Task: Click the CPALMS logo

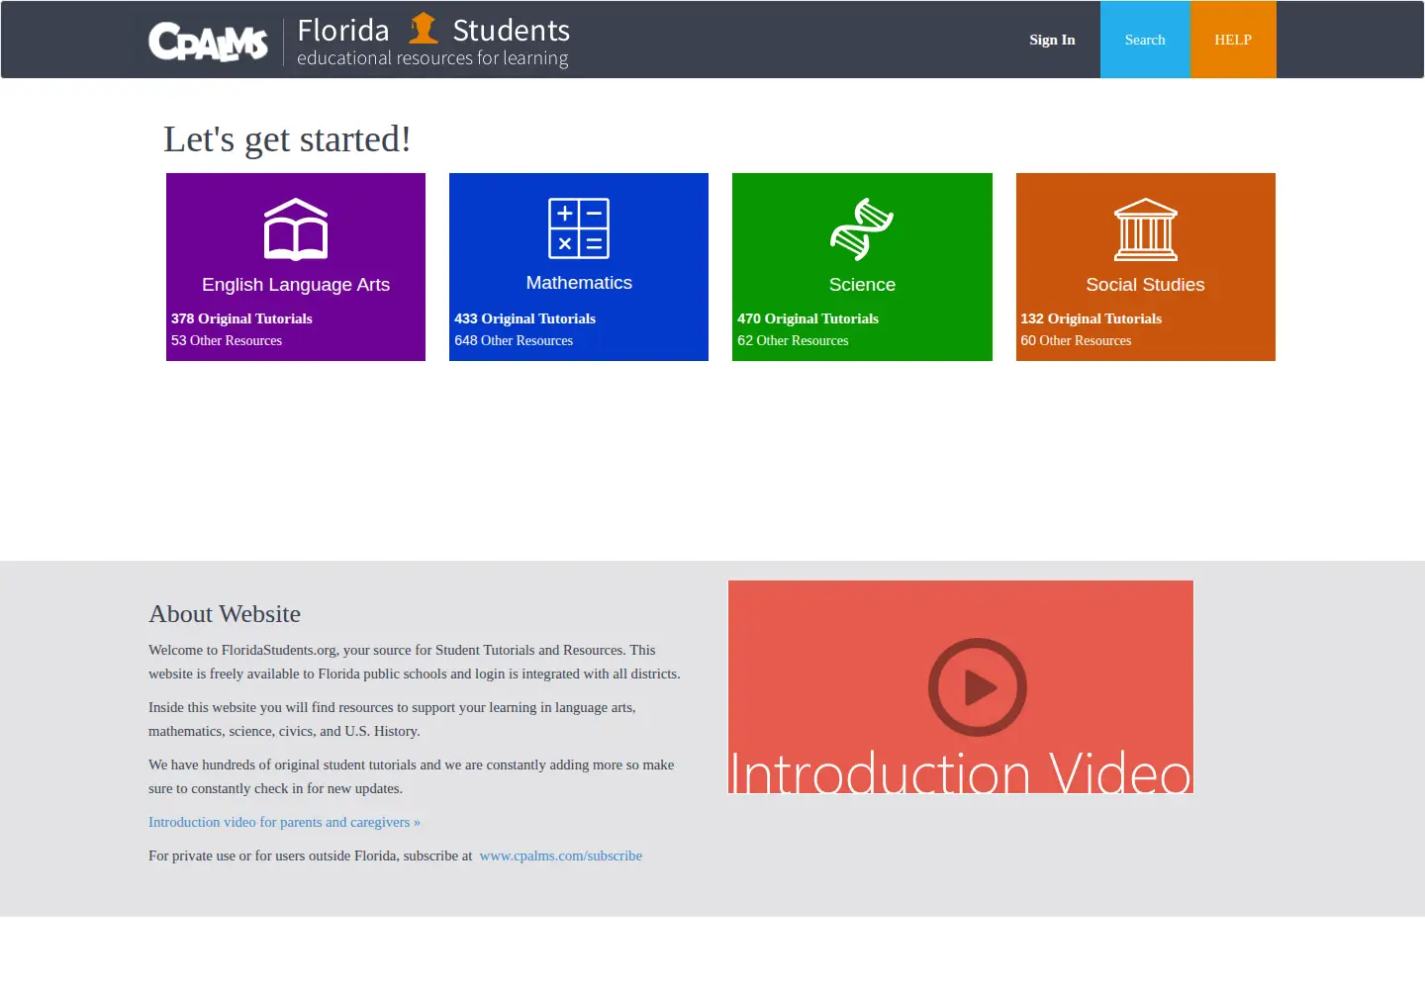Action: coord(208,42)
